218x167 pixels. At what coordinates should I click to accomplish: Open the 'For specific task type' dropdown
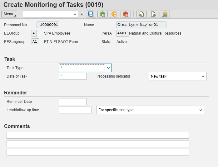pyautogui.click(x=201, y=110)
